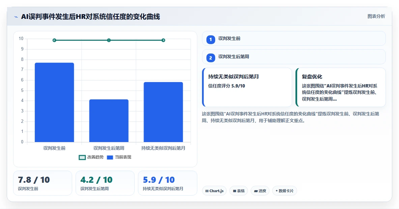Click the sparkle icon in 数据卡片 tag
The image size is (399, 209).
(x=277, y=191)
